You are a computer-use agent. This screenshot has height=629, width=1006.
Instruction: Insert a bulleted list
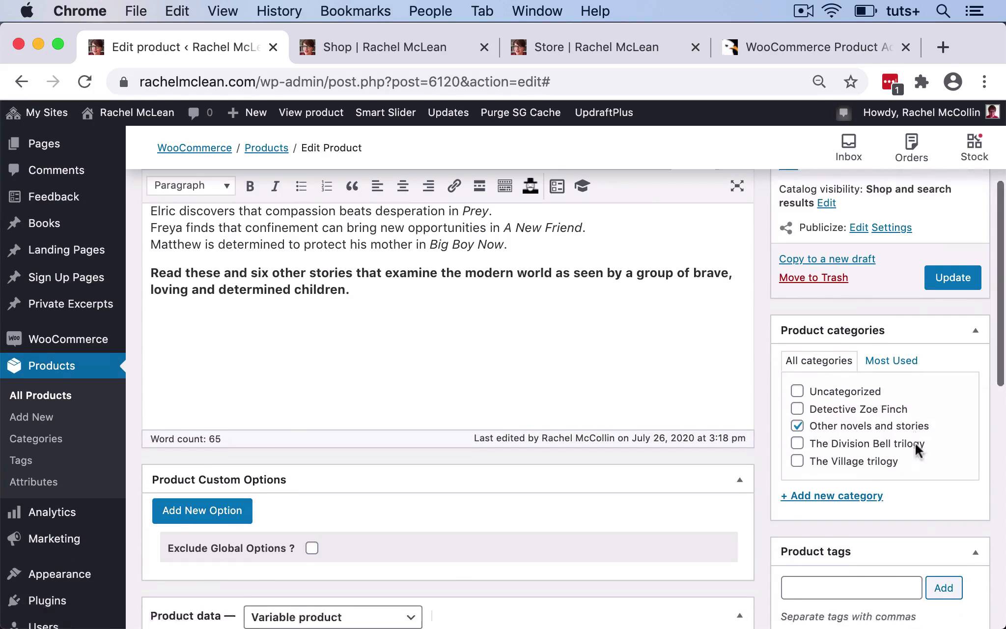click(301, 186)
